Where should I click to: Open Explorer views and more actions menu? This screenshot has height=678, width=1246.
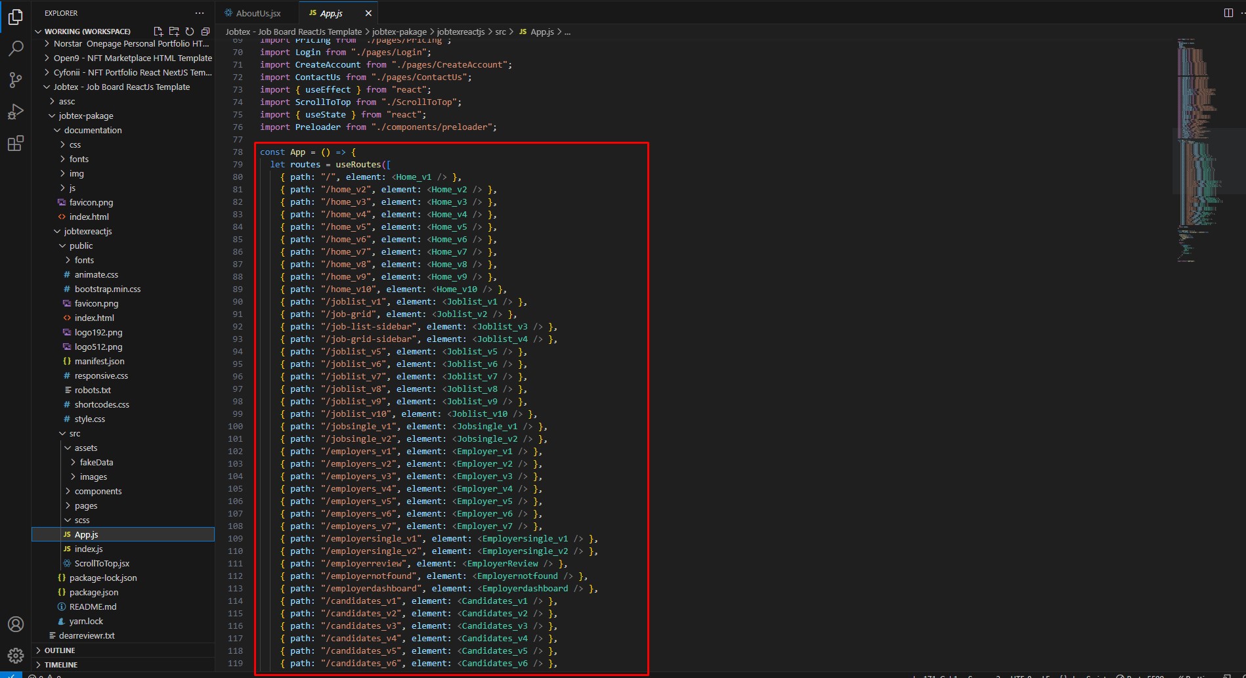[200, 13]
